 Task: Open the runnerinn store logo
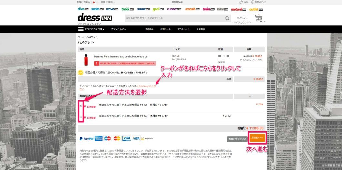[174, 9]
